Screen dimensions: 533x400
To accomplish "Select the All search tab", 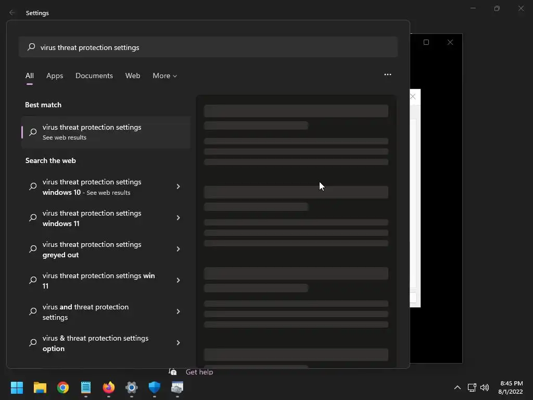I will click(30, 76).
